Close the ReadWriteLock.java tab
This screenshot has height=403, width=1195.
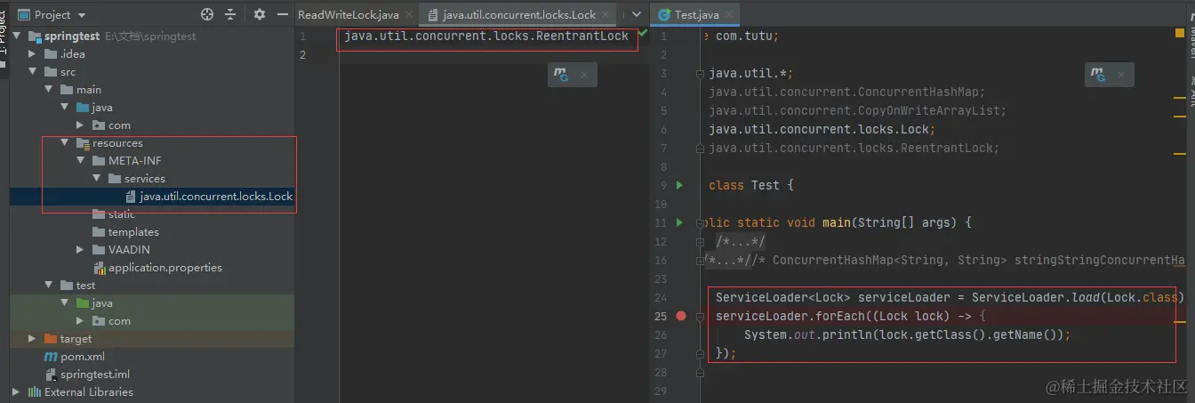click(408, 15)
